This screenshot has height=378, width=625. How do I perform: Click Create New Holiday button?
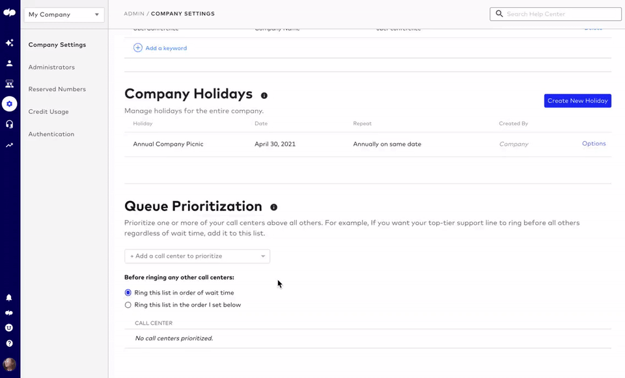(x=577, y=101)
